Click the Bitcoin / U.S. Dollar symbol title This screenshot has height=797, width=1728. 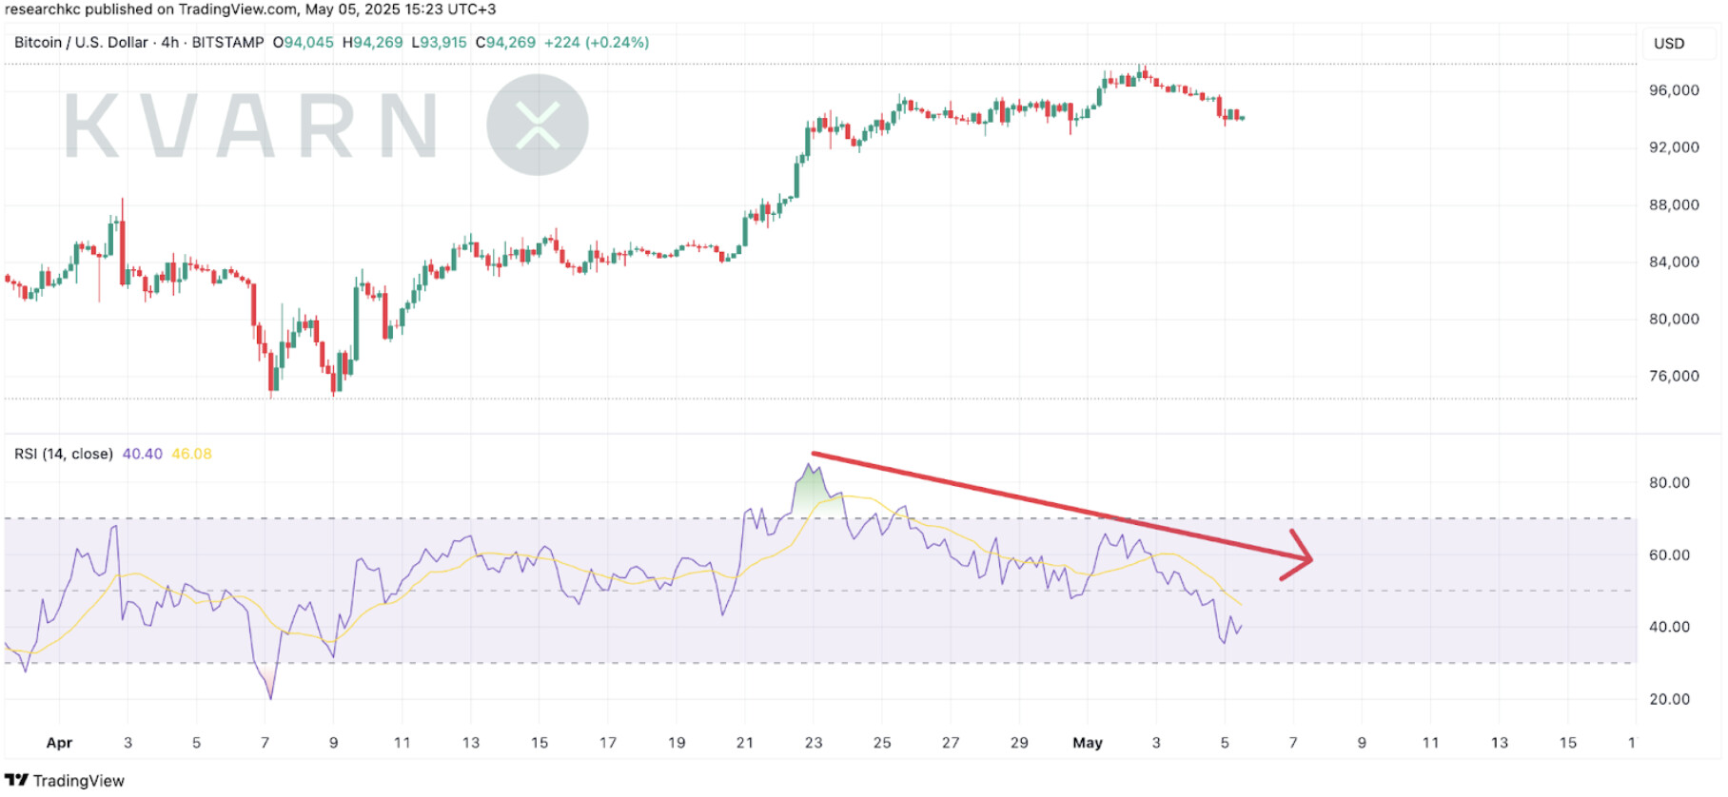point(81,43)
